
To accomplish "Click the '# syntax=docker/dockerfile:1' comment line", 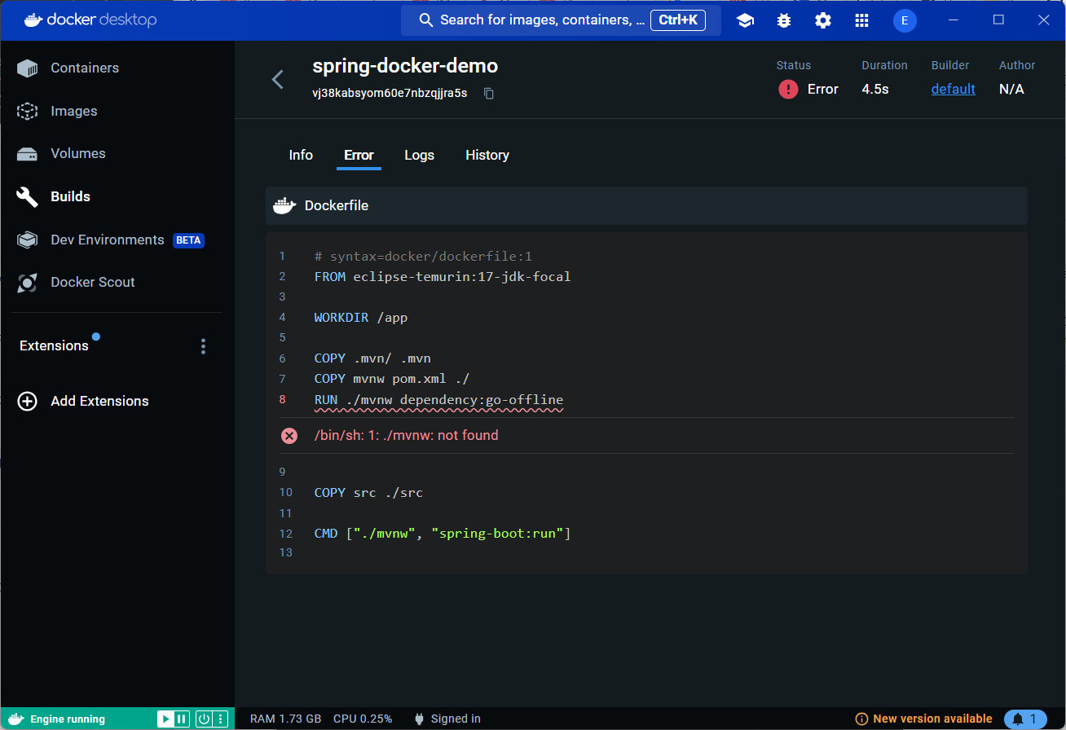I will click(x=423, y=256).
